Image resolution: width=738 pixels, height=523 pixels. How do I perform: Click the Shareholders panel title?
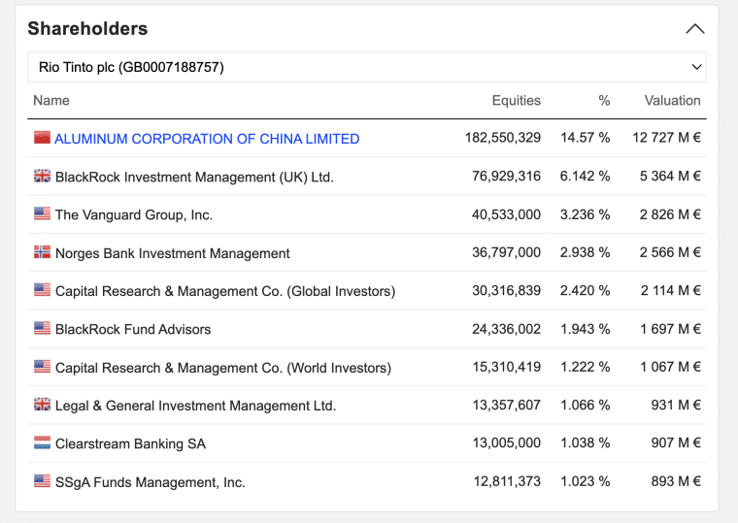click(87, 29)
